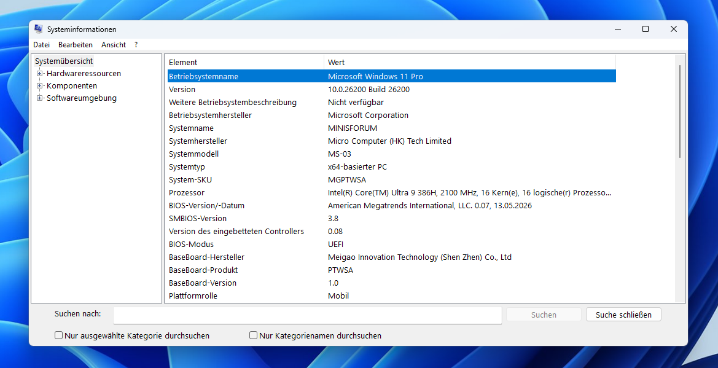The image size is (718, 368).
Task: Tick 'Nur Kategorienamen durchsuchen' checkbox
Action: (253, 335)
